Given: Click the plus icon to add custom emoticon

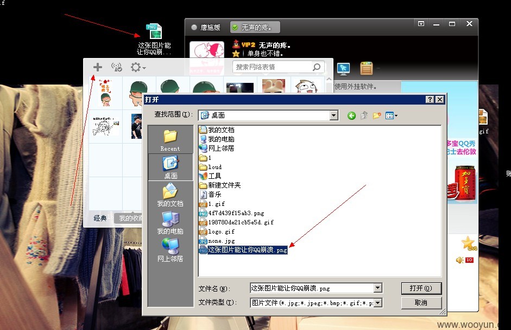Looking at the screenshot, I should pos(97,67).
